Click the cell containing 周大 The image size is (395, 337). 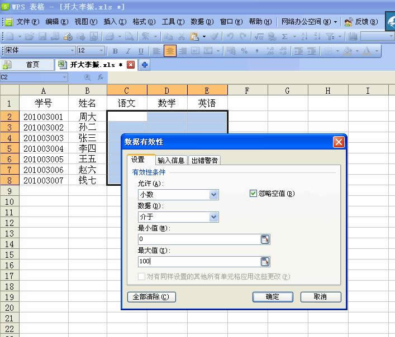[87, 117]
